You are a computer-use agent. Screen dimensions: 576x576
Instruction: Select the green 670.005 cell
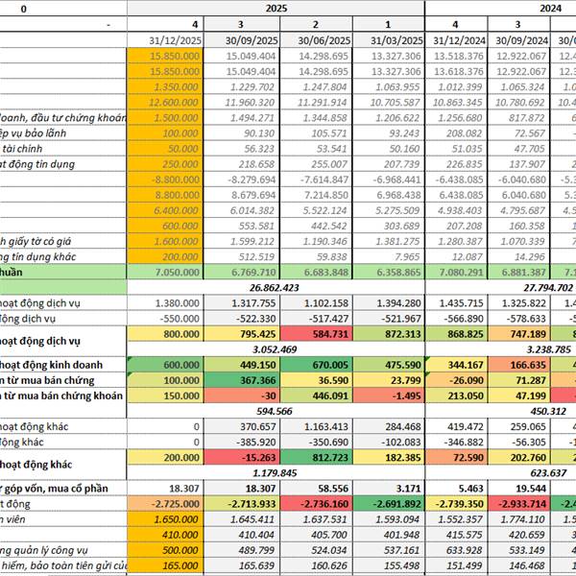tap(316, 365)
